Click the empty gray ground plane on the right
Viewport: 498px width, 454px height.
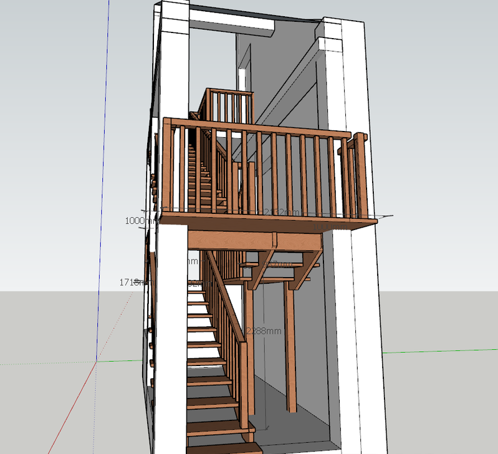[x=436, y=405]
